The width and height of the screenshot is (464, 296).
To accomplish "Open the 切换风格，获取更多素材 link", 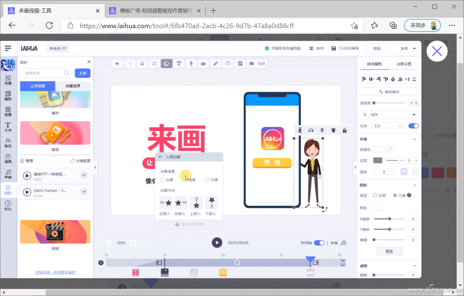I will tap(55, 272).
